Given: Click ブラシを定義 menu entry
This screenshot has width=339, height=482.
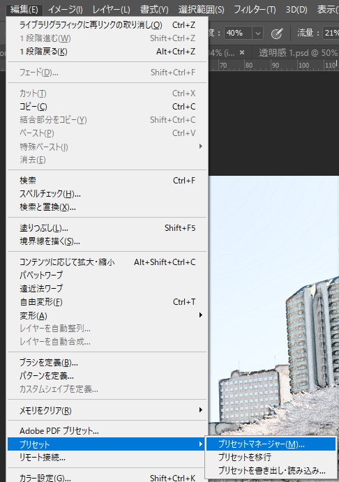Looking at the screenshot, I should (x=107, y=363).
